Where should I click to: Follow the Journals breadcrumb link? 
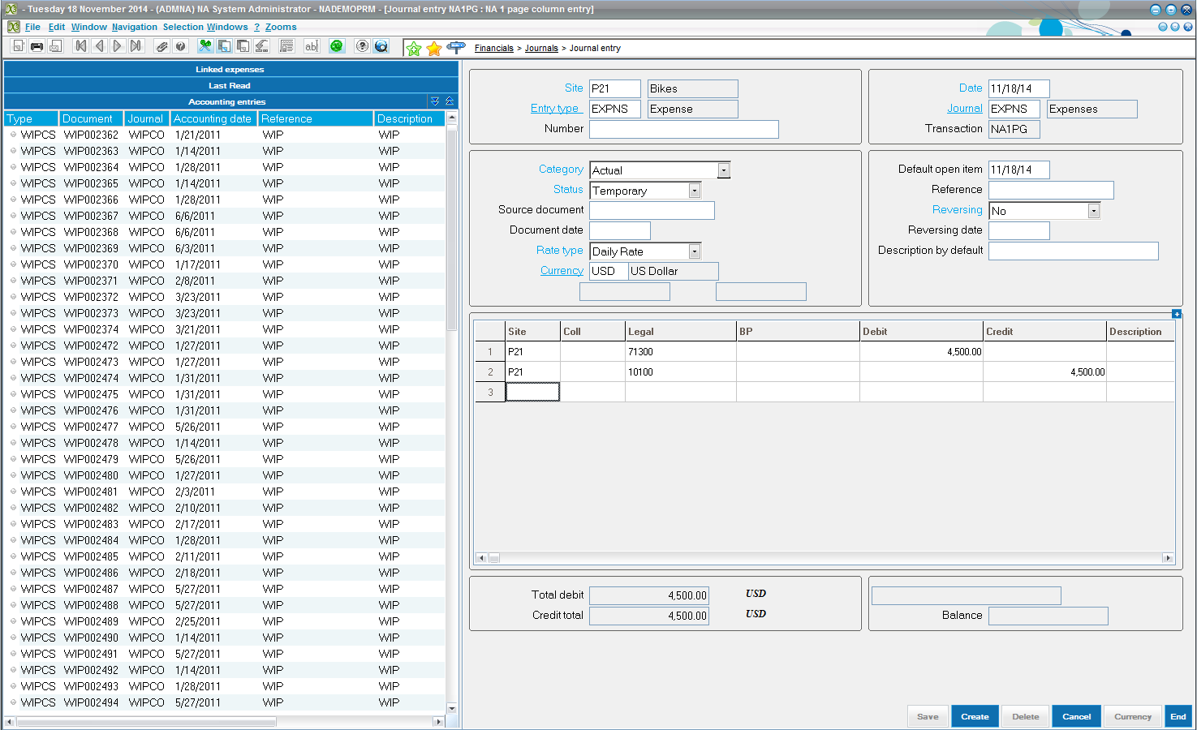(x=541, y=49)
